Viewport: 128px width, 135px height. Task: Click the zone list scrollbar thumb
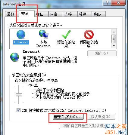[x=114, y=38]
